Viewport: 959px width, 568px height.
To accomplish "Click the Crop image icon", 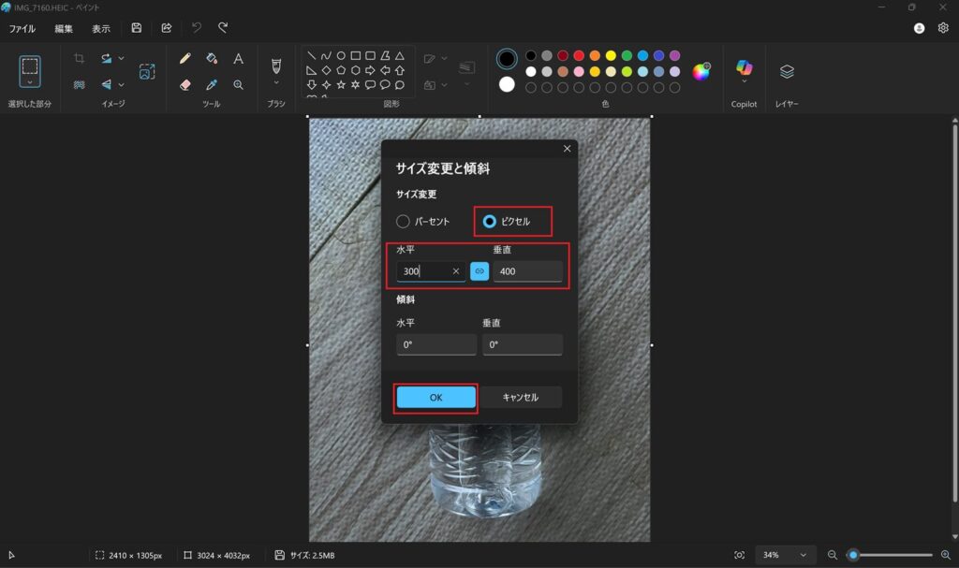I will click(x=79, y=58).
